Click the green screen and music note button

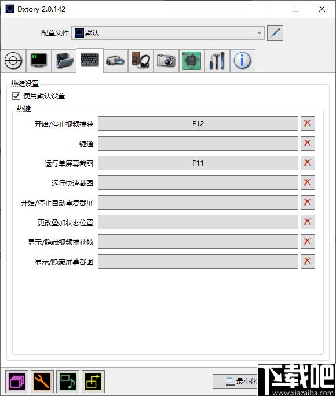click(68, 382)
